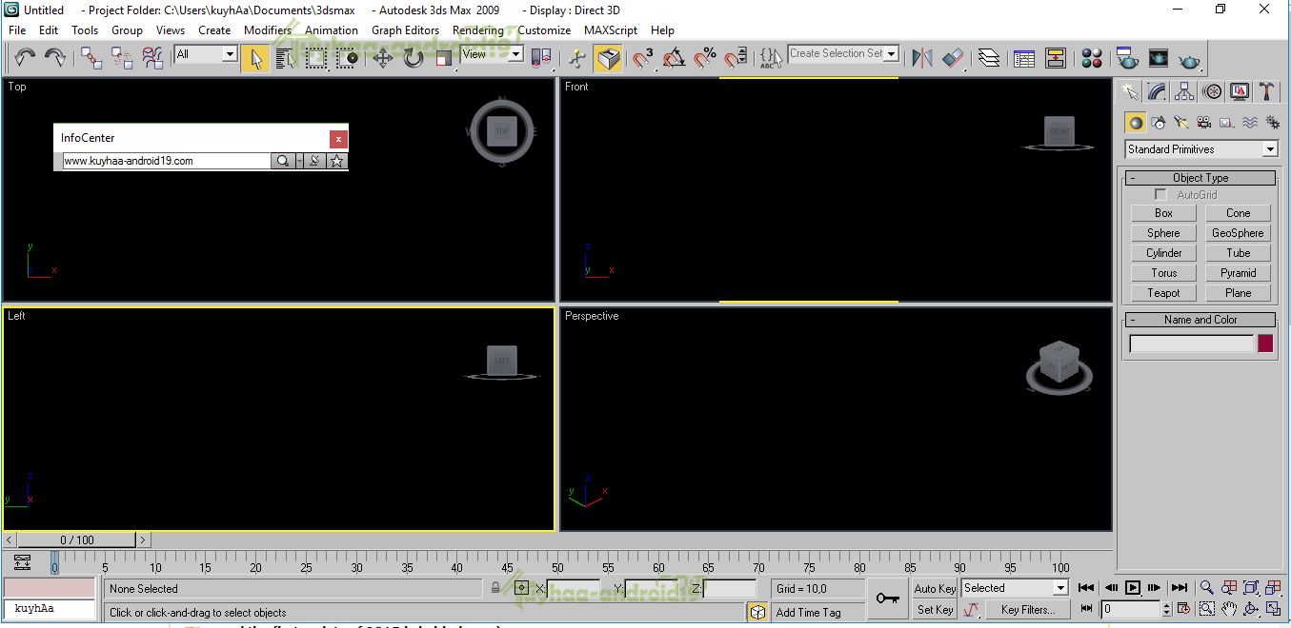Image resolution: width=1291 pixels, height=628 pixels.
Task: Toggle the Auto Key button
Action: point(935,588)
